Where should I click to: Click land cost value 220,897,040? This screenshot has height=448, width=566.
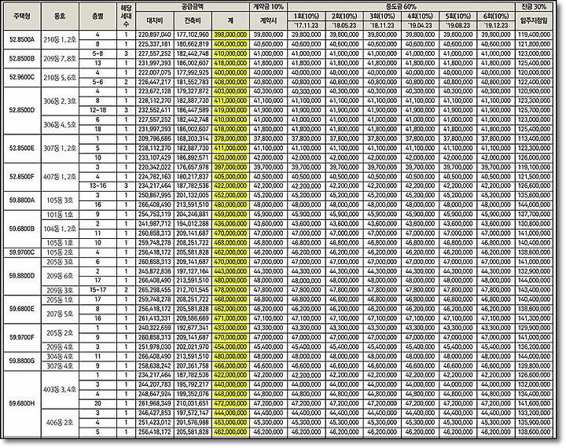tap(155, 35)
